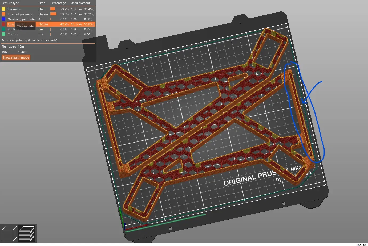Toggle visibility of the Perimeter feature label

[x=14, y=9]
